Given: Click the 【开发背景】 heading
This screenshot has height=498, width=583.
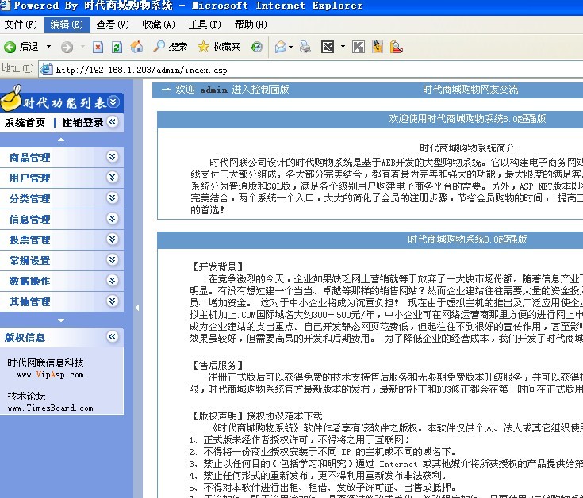Looking at the screenshot, I should click(x=217, y=266).
